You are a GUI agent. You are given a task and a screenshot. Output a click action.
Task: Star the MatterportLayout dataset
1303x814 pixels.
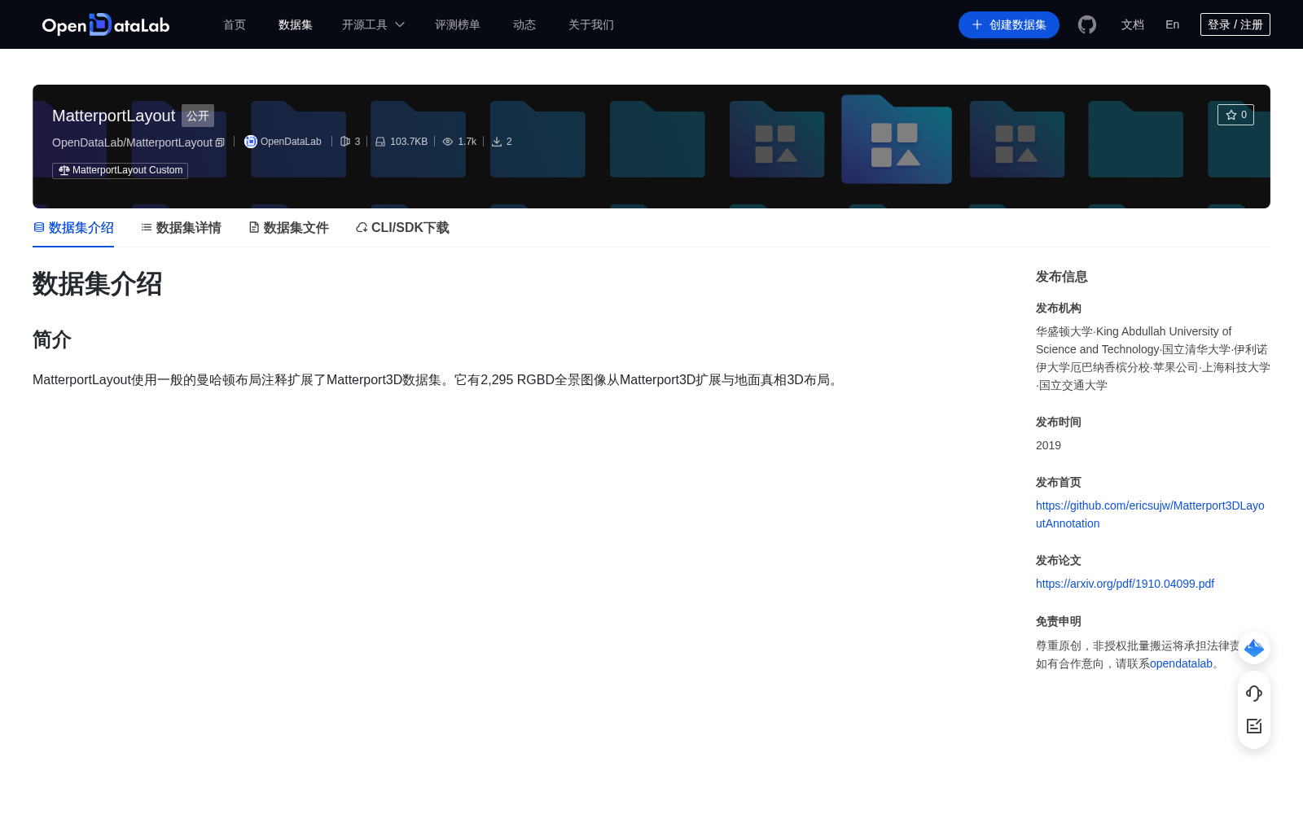(x=1235, y=115)
